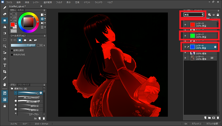Open color panel options menu
This screenshot has width=222, height=126.
44,10
